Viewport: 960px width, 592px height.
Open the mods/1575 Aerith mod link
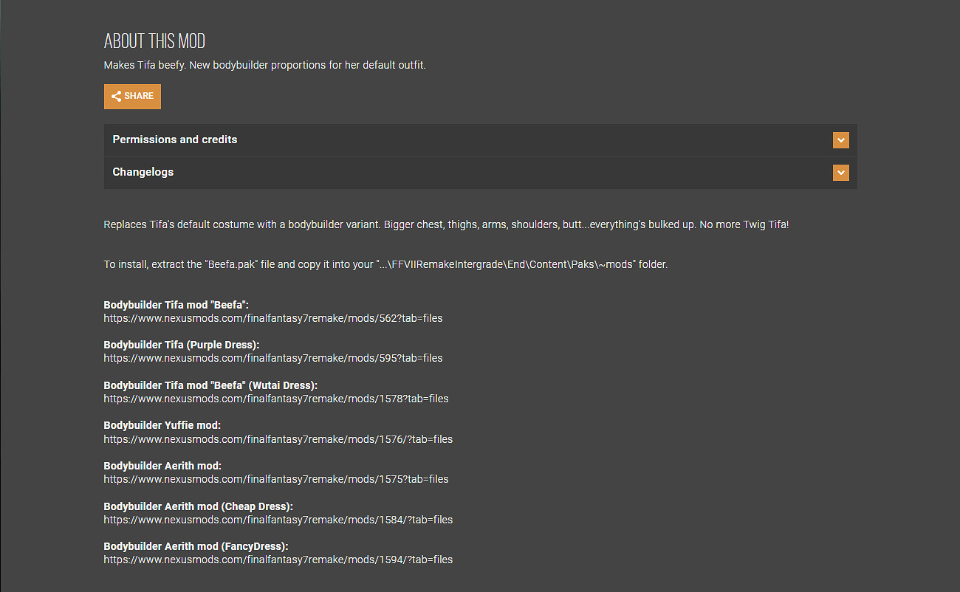275,479
